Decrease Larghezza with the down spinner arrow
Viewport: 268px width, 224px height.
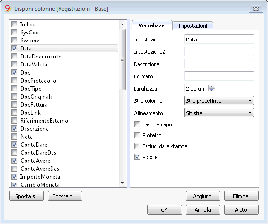(x=212, y=90)
